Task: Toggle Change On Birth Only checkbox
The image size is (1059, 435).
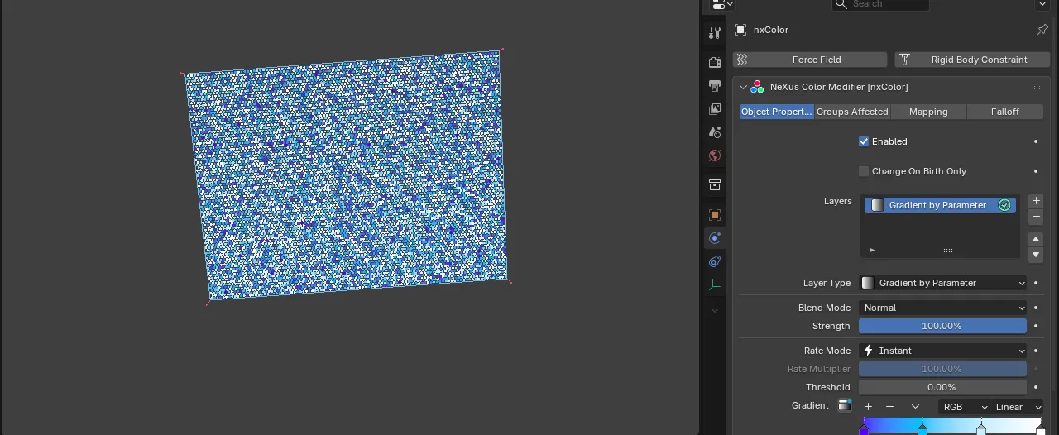Action: click(864, 171)
